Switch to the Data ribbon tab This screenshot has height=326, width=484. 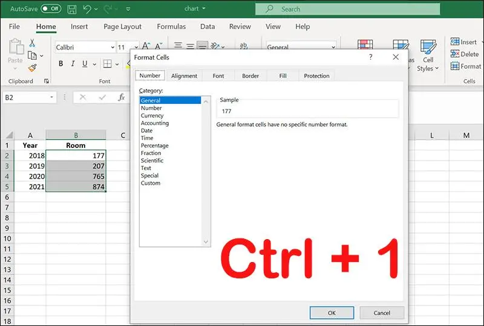(x=208, y=27)
